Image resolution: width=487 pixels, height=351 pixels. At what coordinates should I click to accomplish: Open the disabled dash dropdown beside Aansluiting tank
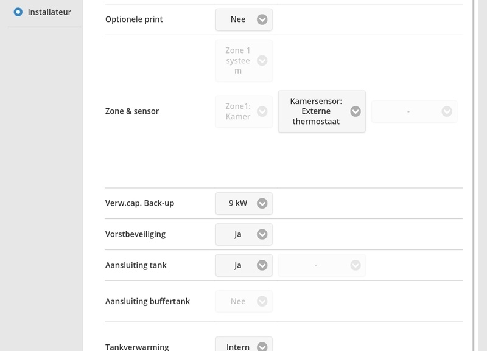pos(321,265)
